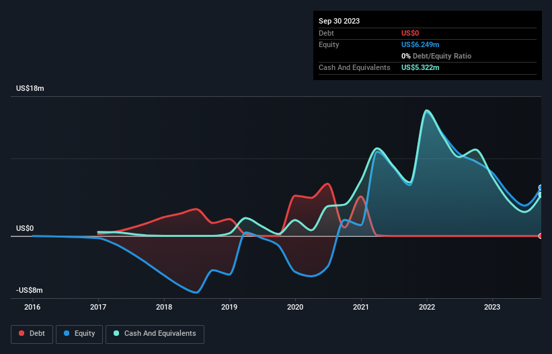Click the red Debt legend dot
The width and height of the screenshot is (552, 354).
pyautogui.click(x=22, y=333)
